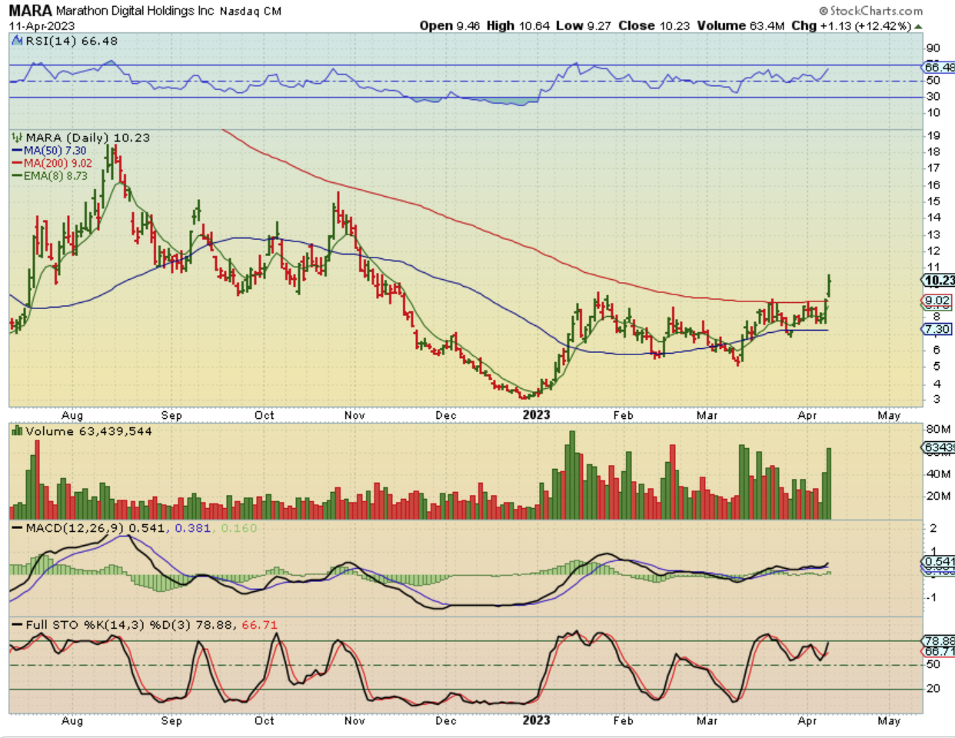This screenshot has height=738, width=955.
Task: Click the 10.23 last price tag on the price axis
Action: 939,281
